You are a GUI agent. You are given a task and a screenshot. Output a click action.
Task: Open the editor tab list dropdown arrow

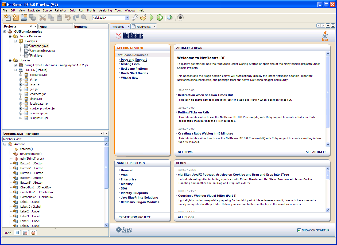coord(328,26)
